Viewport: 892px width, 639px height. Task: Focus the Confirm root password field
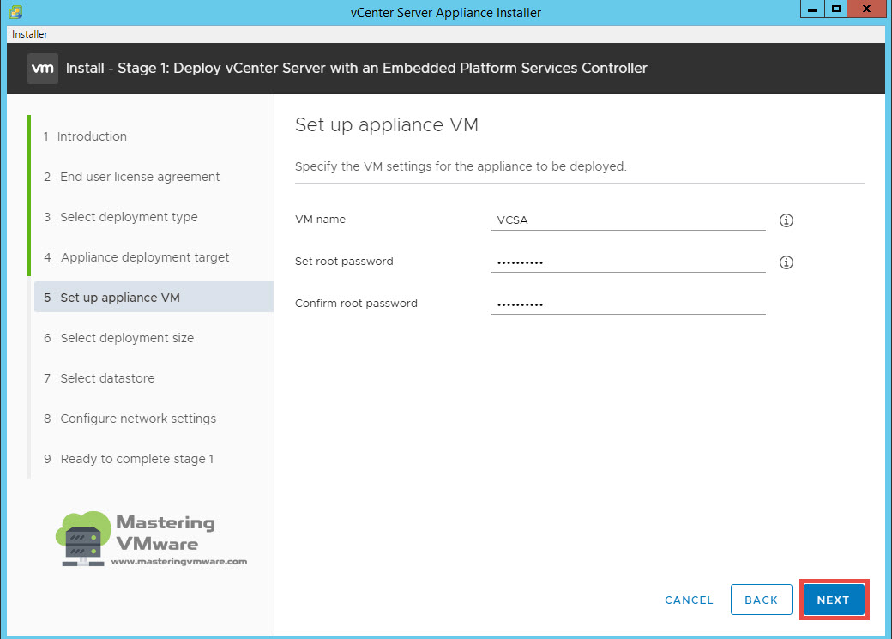pyautogui.click(x=628, y=304)
